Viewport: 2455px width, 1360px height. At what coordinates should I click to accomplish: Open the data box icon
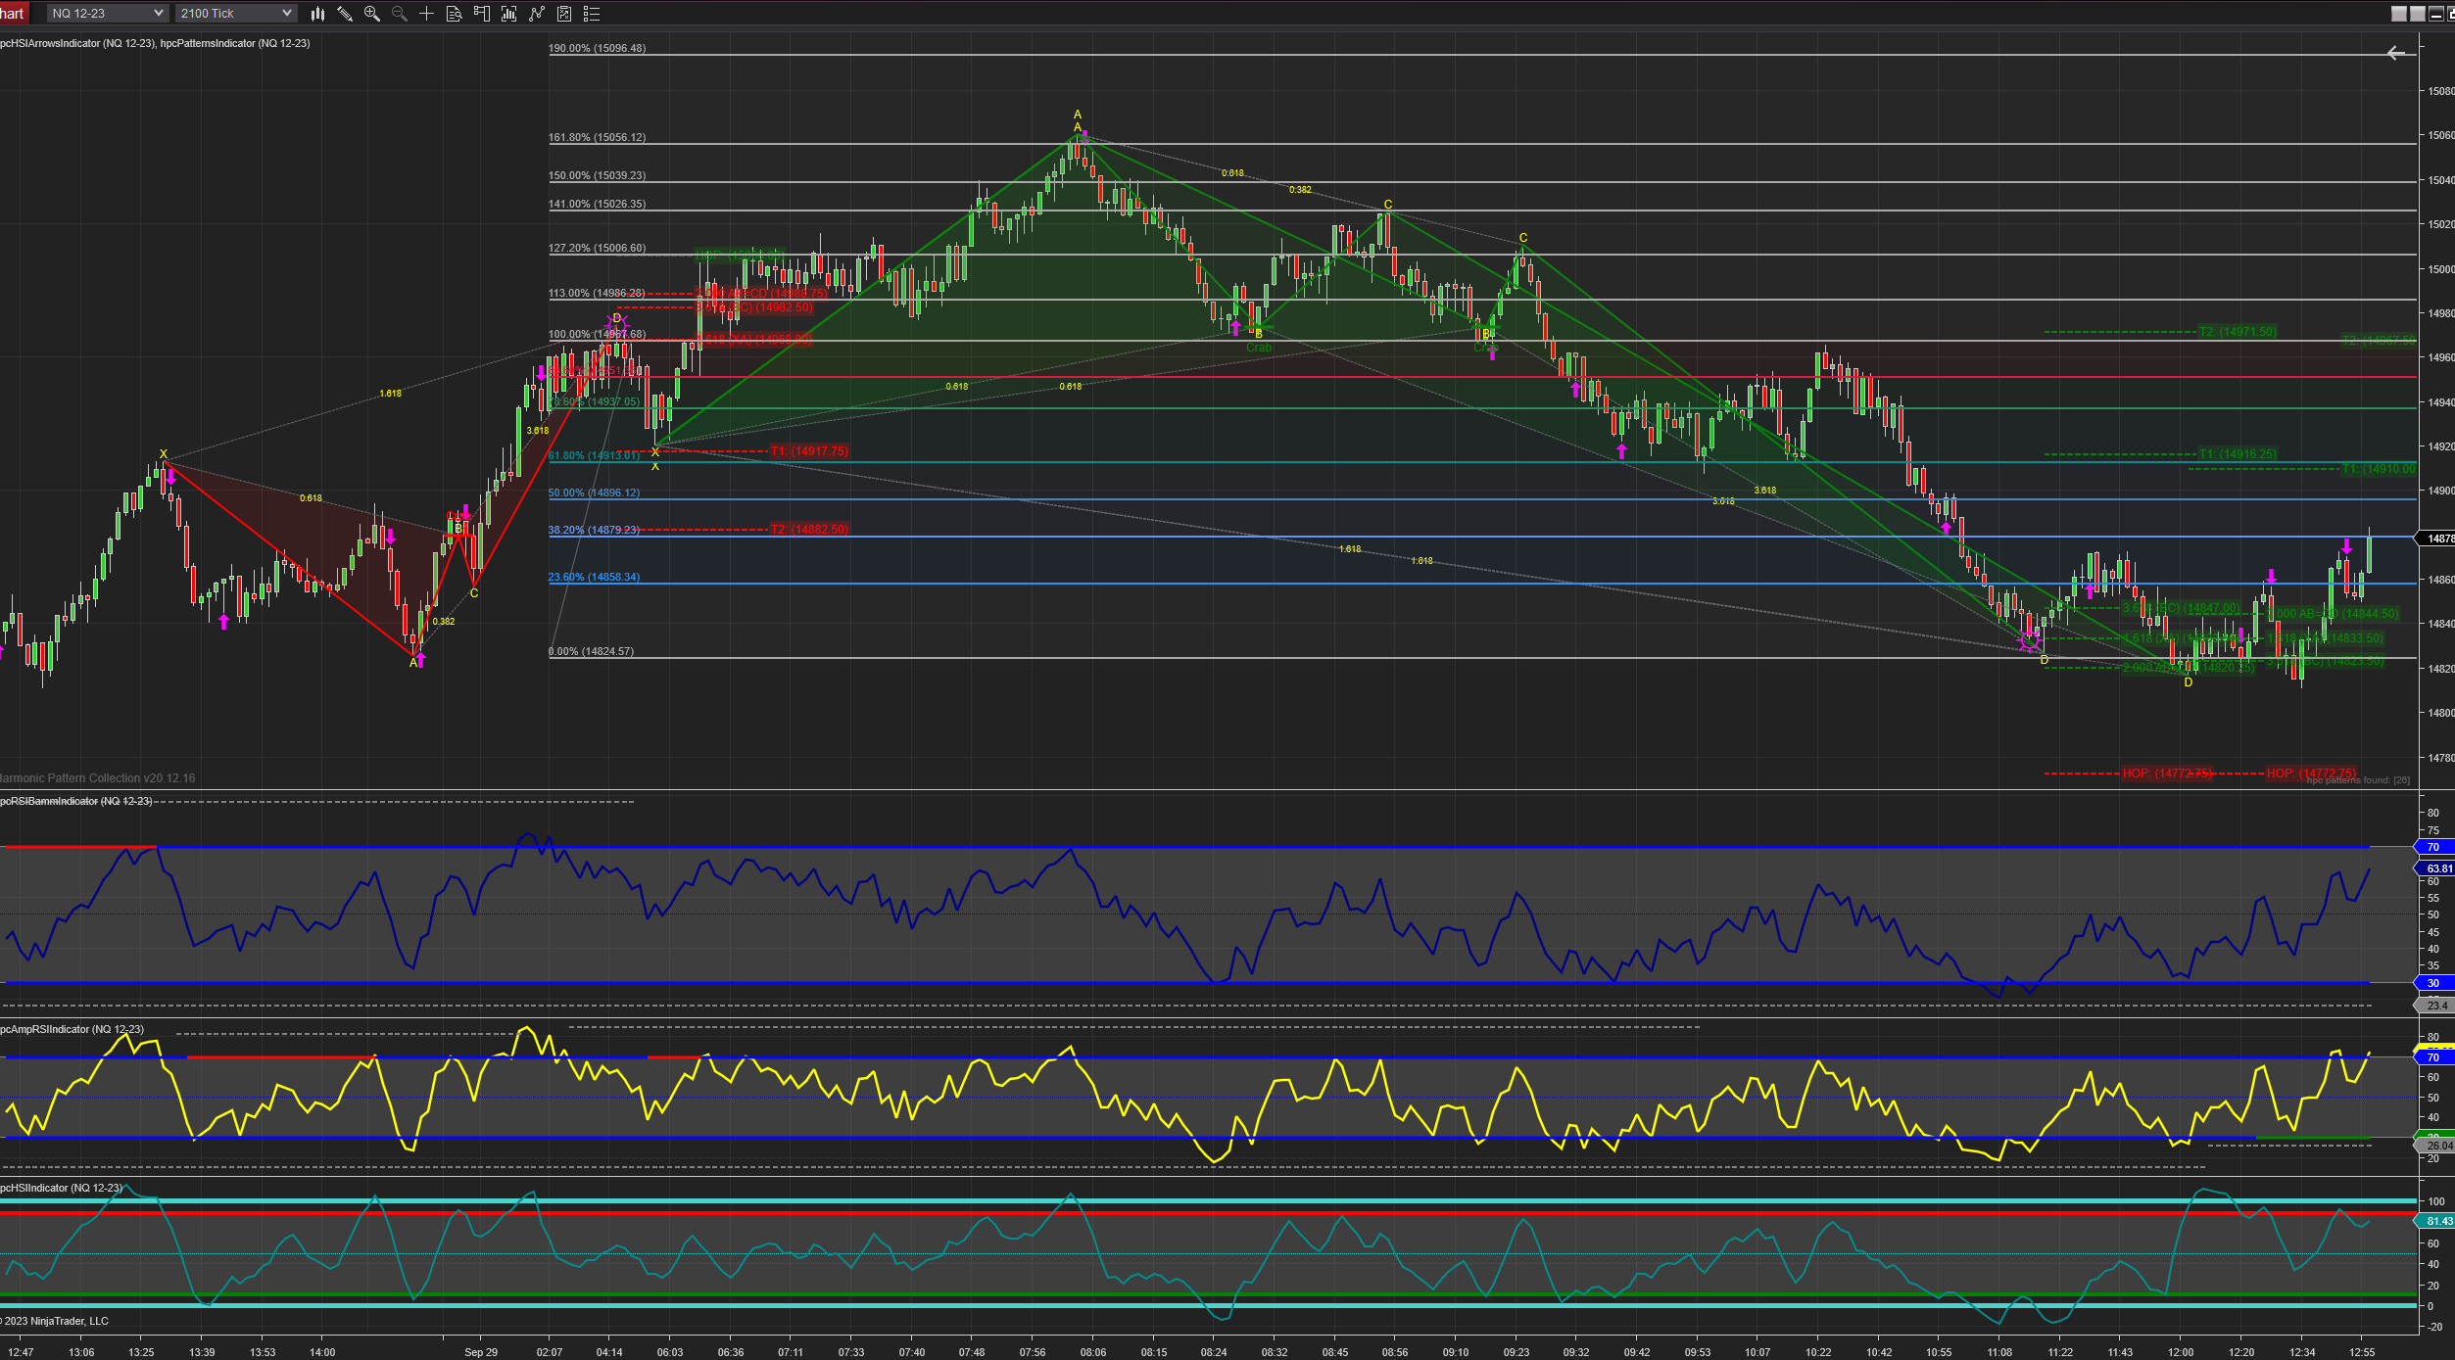click(x=454, y=14)
